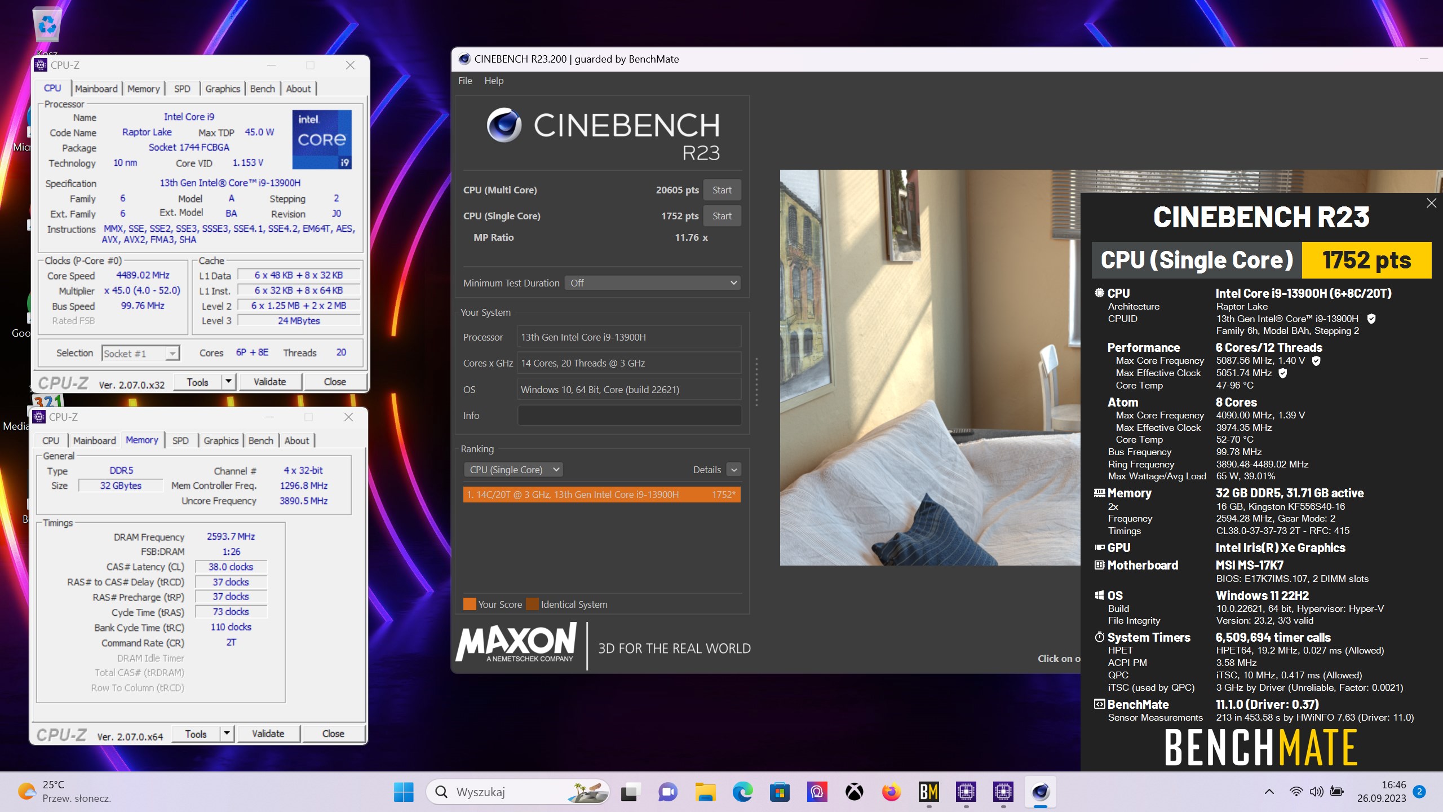Open Tools dropdown arrow in bottom CPU-Z
Image resolution: width=1443 pixels, height=812 pixels.
coord(227,734)
